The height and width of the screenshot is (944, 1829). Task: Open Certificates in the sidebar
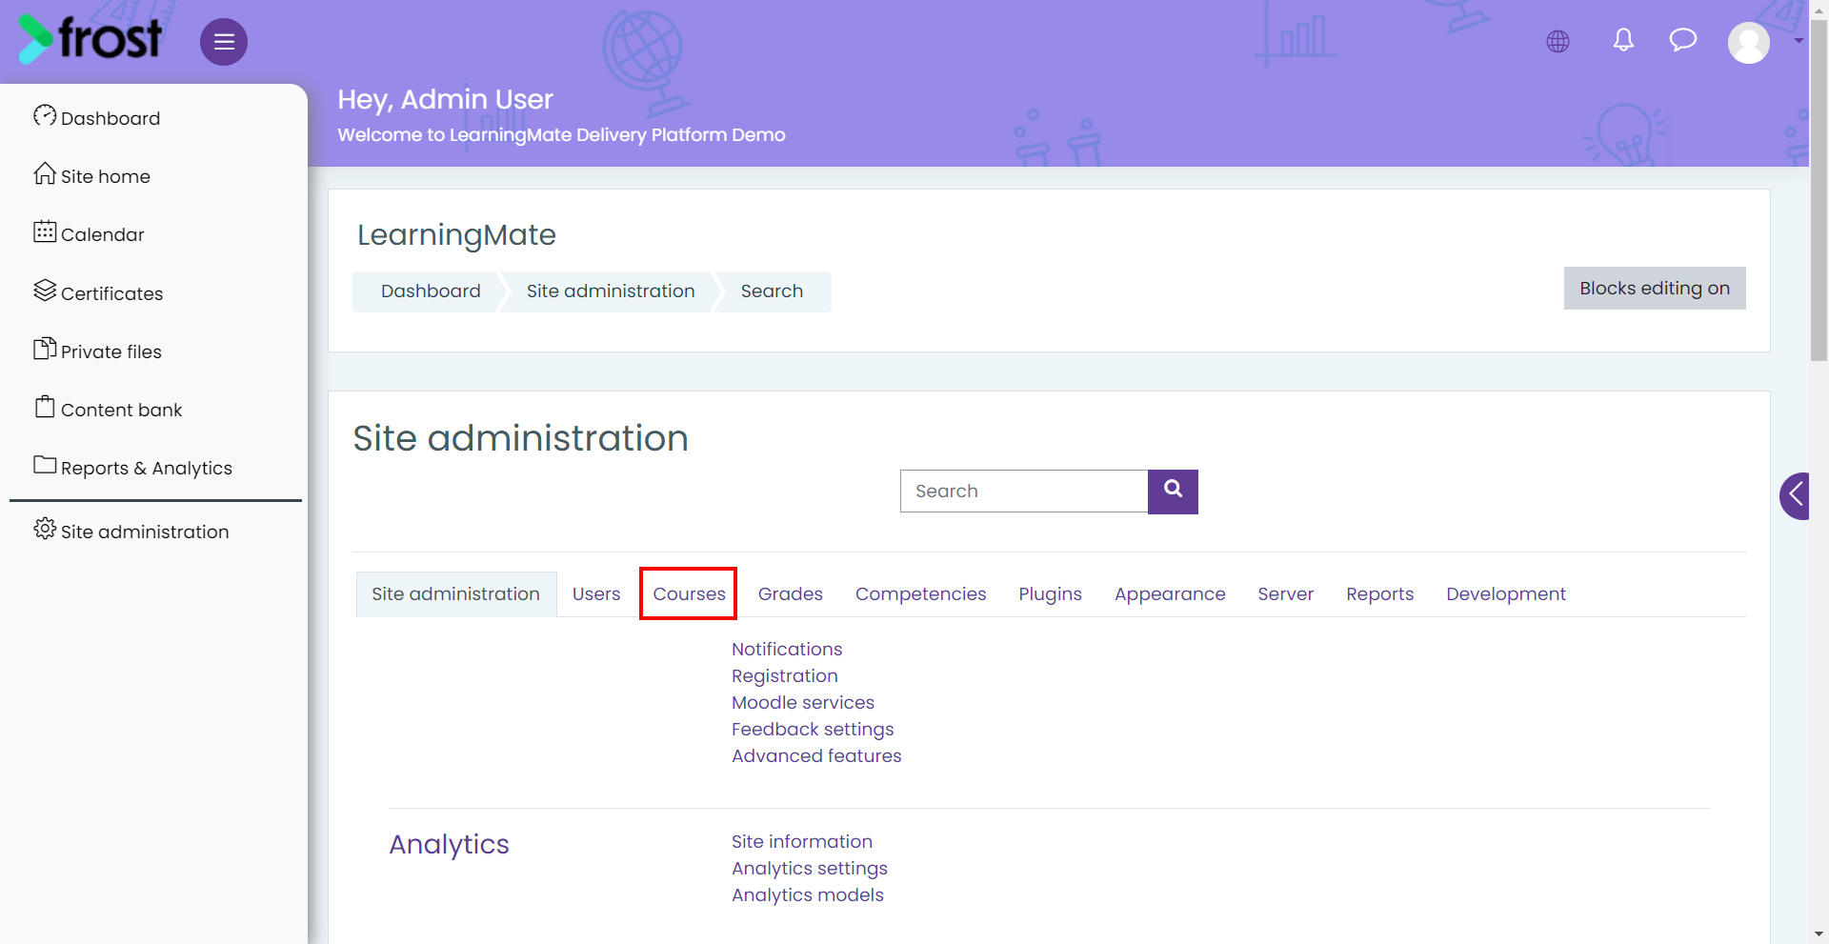tap(98, 292)
